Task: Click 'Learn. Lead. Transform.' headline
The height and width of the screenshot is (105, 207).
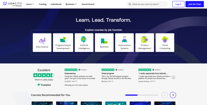Action: pos(103,20)
